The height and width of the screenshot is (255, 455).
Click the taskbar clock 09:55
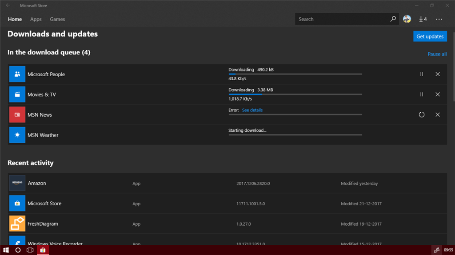[448, 250]
